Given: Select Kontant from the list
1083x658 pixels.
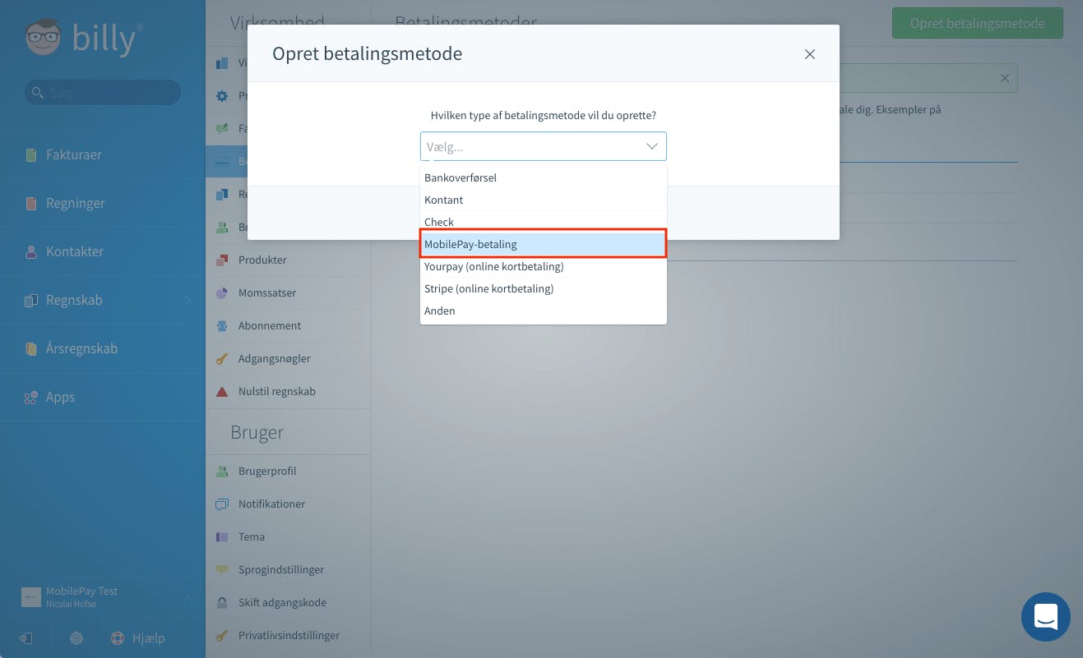Looking at the screenshot, I should coord(544,200).
